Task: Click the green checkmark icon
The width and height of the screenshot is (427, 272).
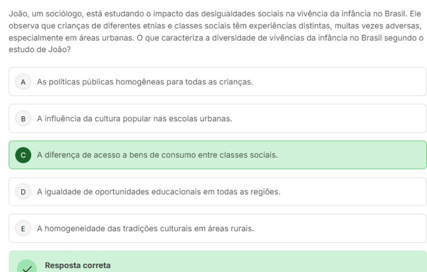Action: pos(26,267)
